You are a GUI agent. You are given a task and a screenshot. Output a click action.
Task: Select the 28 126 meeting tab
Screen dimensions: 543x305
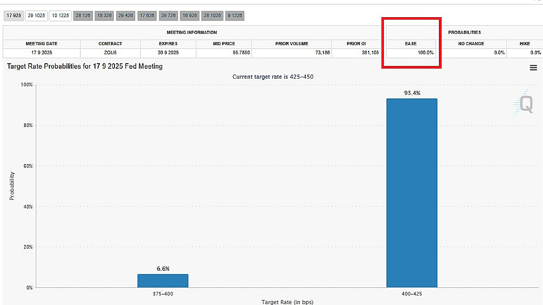tap(83, 15)
